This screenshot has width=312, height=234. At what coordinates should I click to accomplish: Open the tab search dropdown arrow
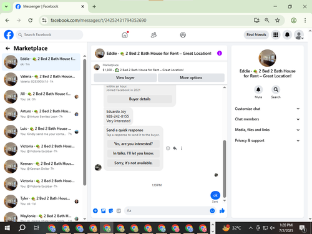coord(6,6)
